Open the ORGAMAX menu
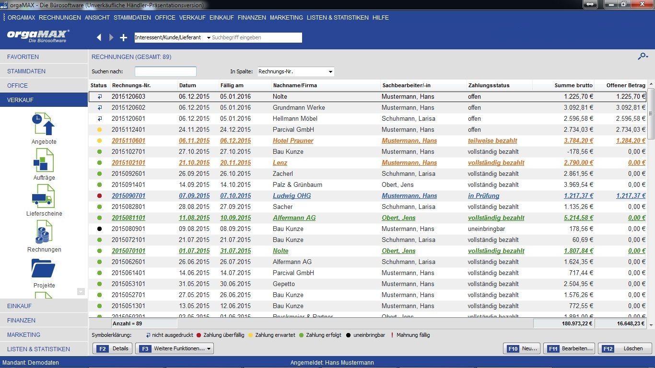Screen dimensions: 655x368 22,17
